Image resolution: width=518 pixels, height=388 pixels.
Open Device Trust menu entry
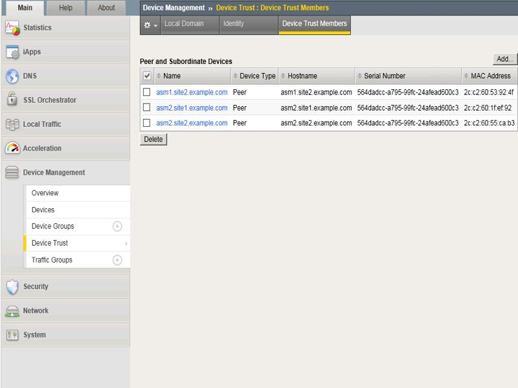coord(50,243)
